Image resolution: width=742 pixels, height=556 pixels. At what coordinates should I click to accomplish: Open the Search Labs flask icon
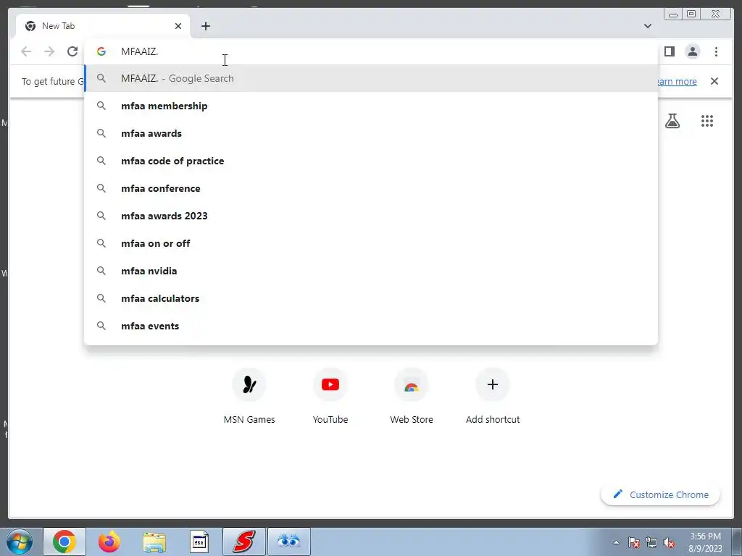[672, 121]
